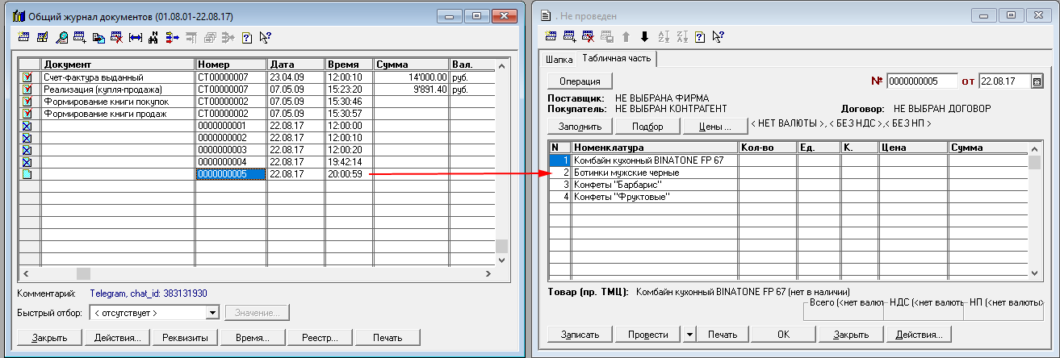Click Copy row icon in document toolbar

tap(570, 36)
